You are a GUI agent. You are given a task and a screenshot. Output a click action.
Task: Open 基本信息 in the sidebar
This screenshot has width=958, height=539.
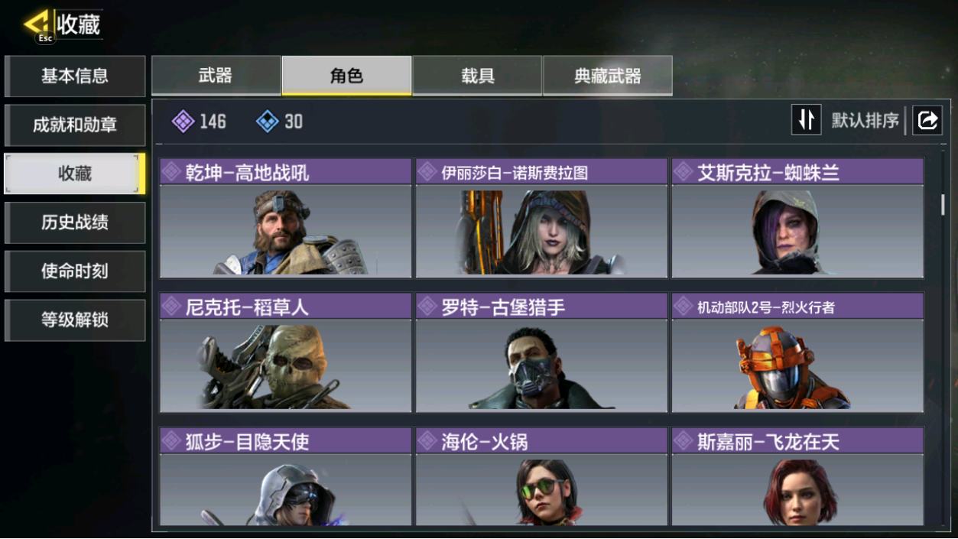(x=75, y=76)
